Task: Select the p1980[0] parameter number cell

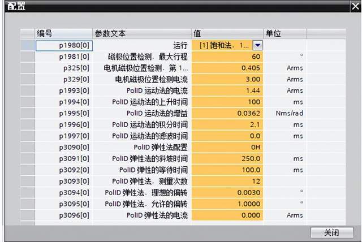Action: [64, 45]
